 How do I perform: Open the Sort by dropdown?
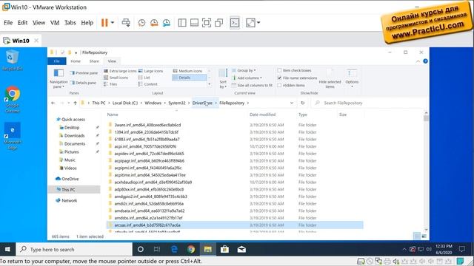223,79
